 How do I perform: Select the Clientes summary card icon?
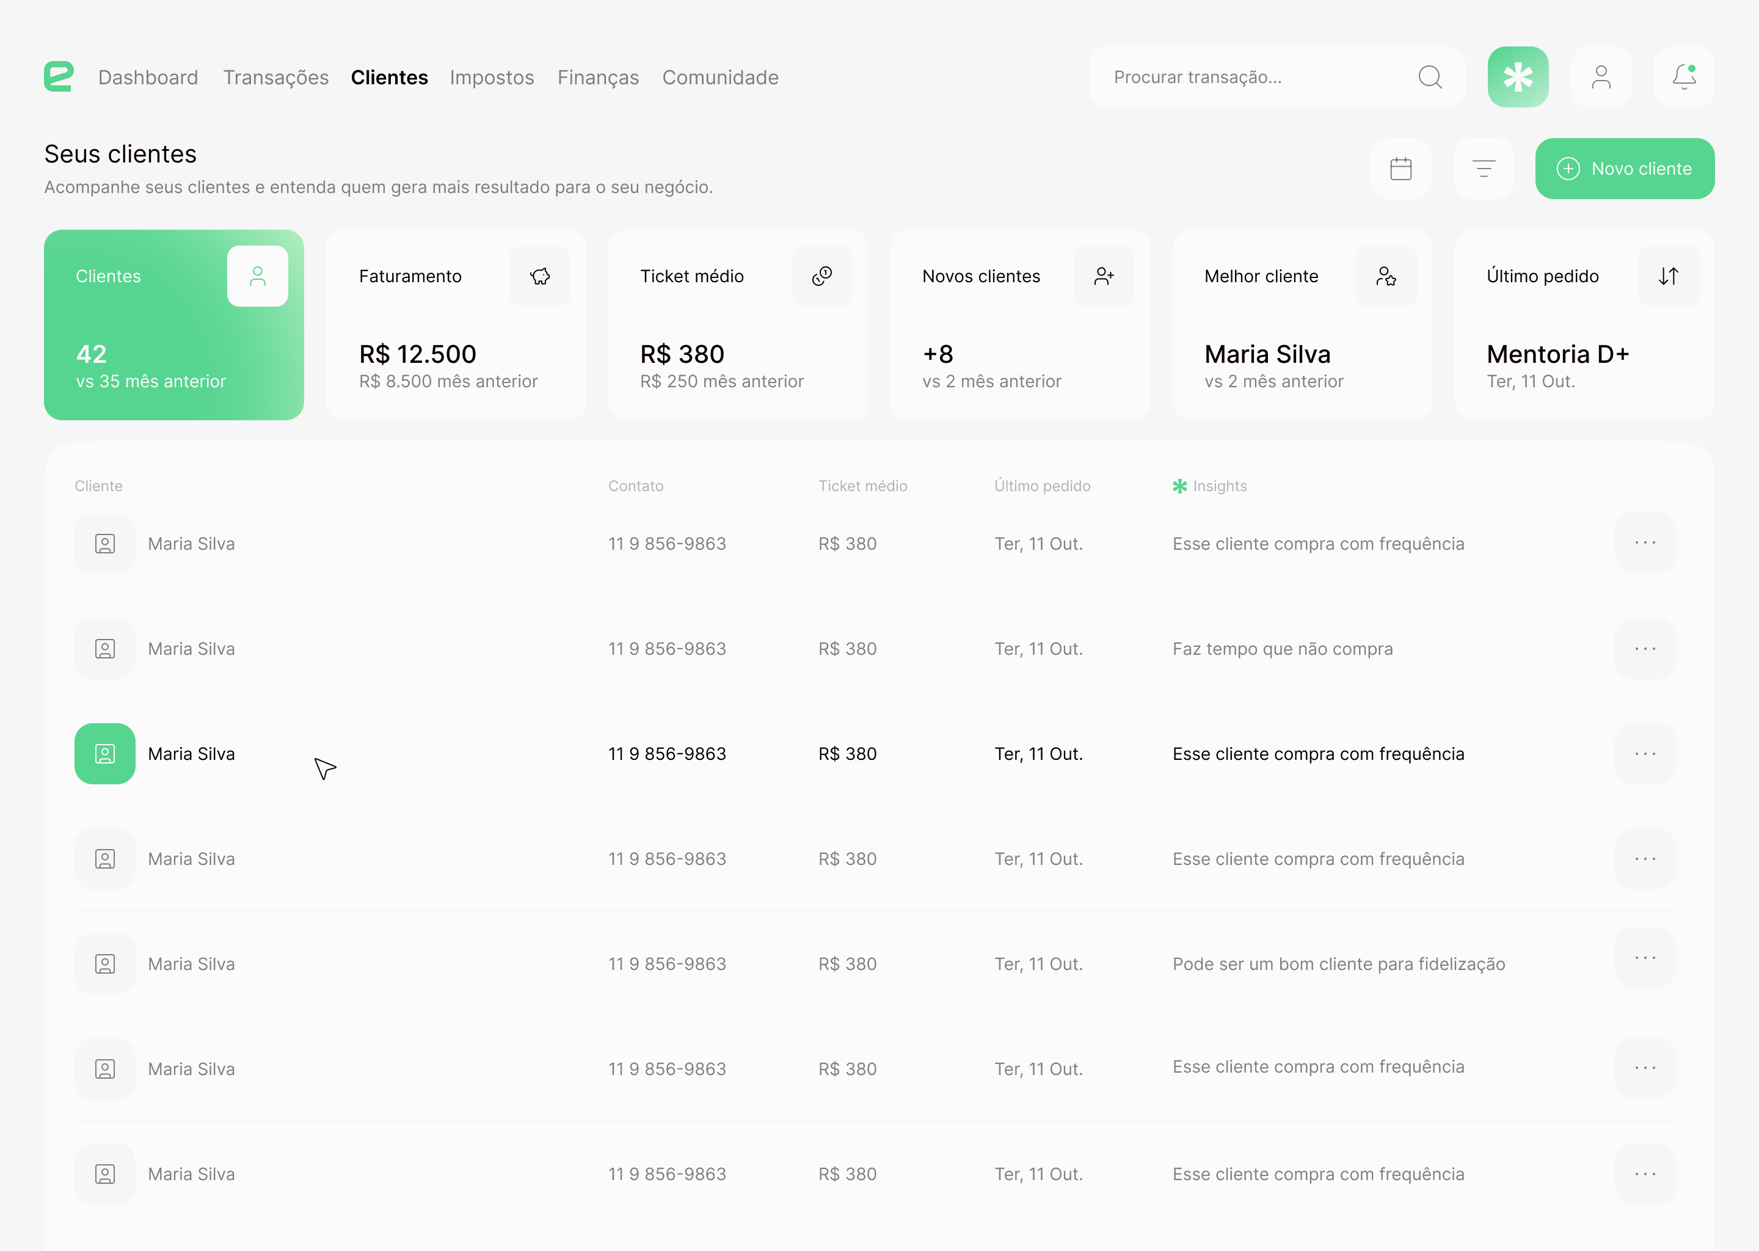258,275
